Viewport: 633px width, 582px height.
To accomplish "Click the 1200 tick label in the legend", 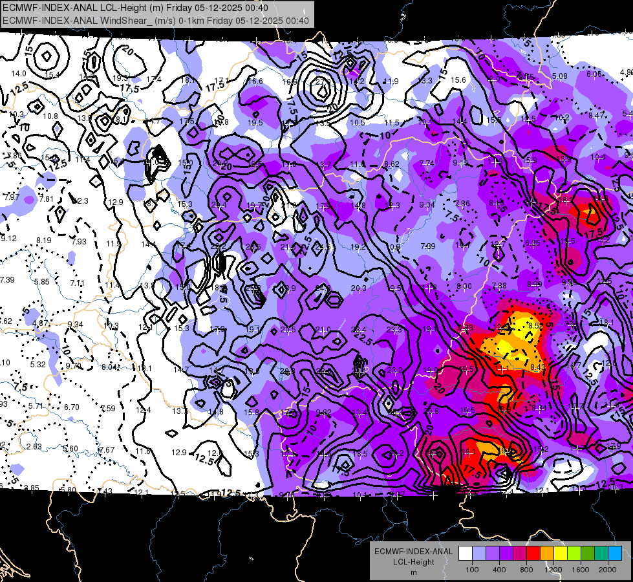I will coord(553,570).
